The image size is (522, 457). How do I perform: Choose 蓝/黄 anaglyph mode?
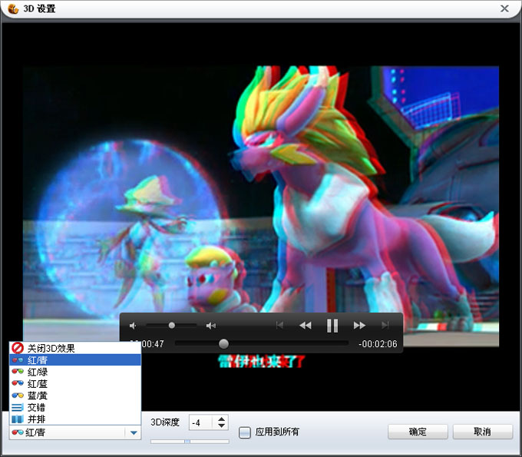coord(75,396)
